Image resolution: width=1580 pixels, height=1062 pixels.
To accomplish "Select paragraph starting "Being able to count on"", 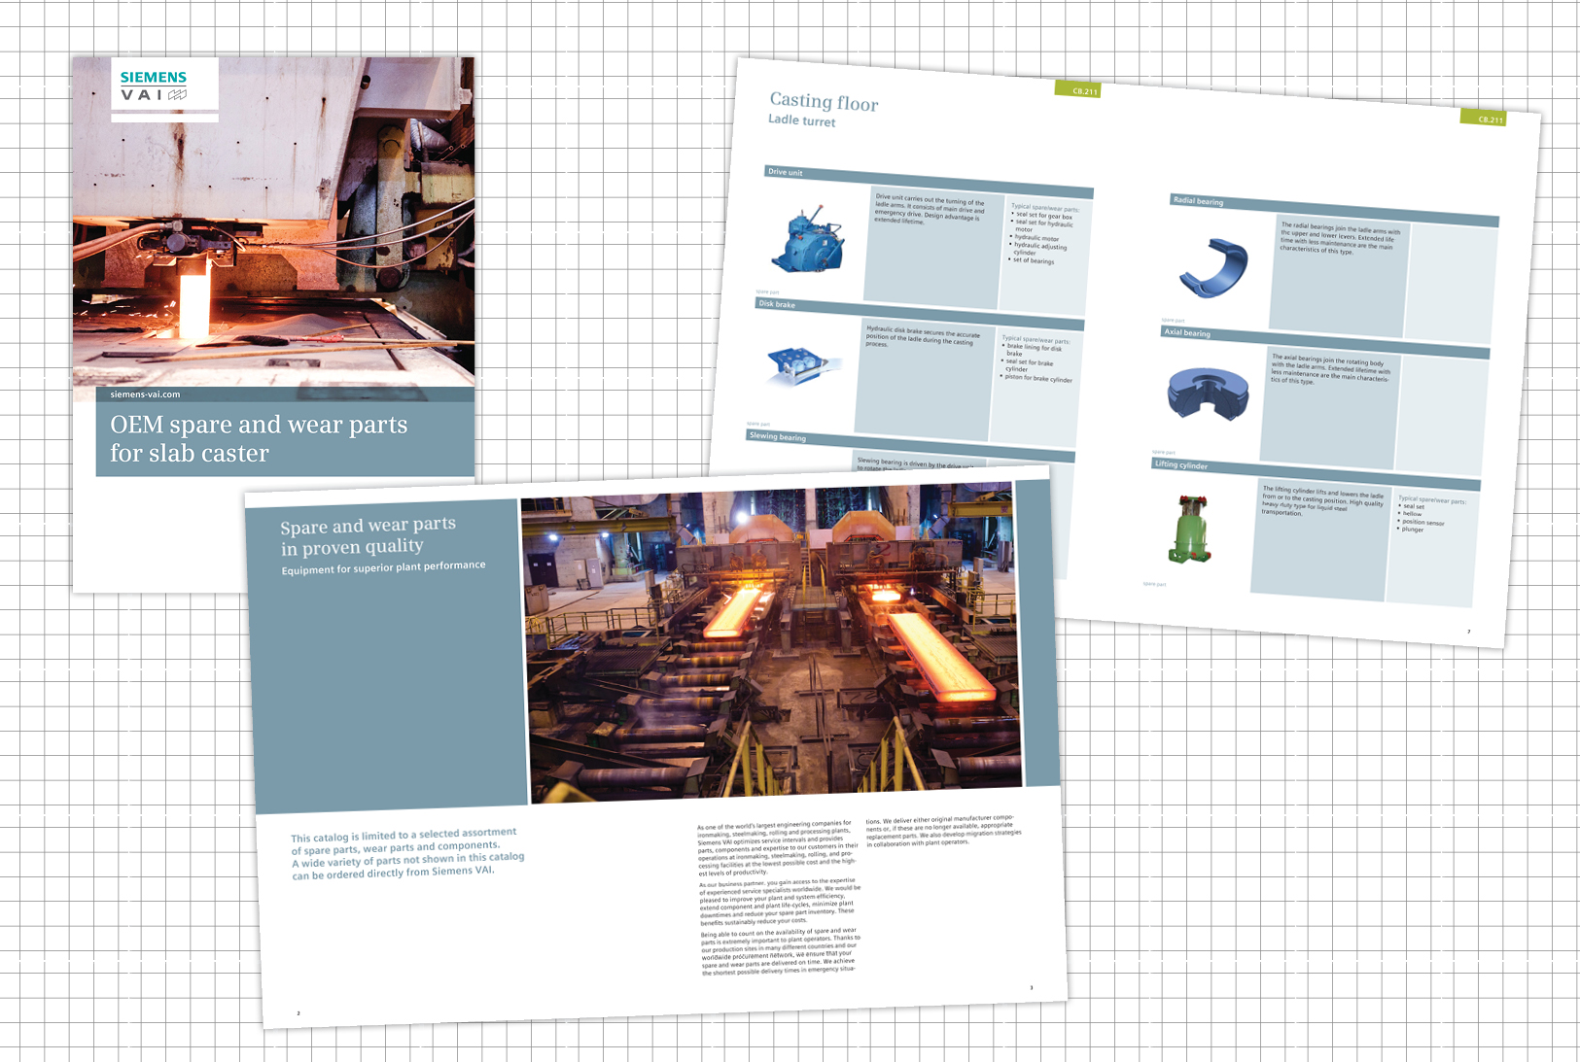I will pos(781,951).
